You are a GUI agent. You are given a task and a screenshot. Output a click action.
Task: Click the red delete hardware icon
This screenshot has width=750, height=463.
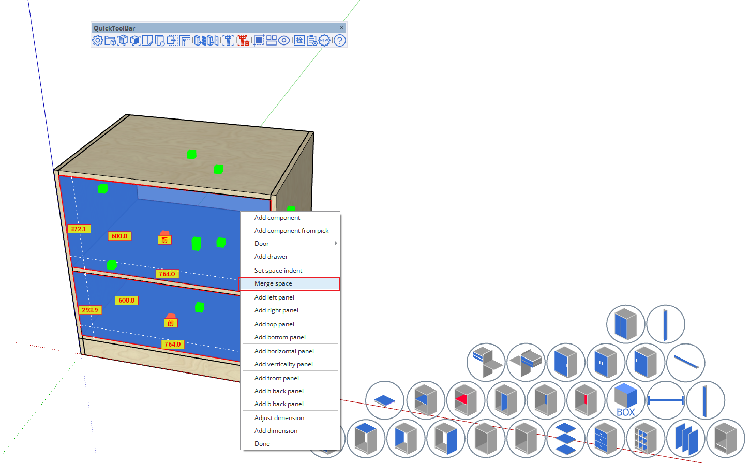pos(244,40)
